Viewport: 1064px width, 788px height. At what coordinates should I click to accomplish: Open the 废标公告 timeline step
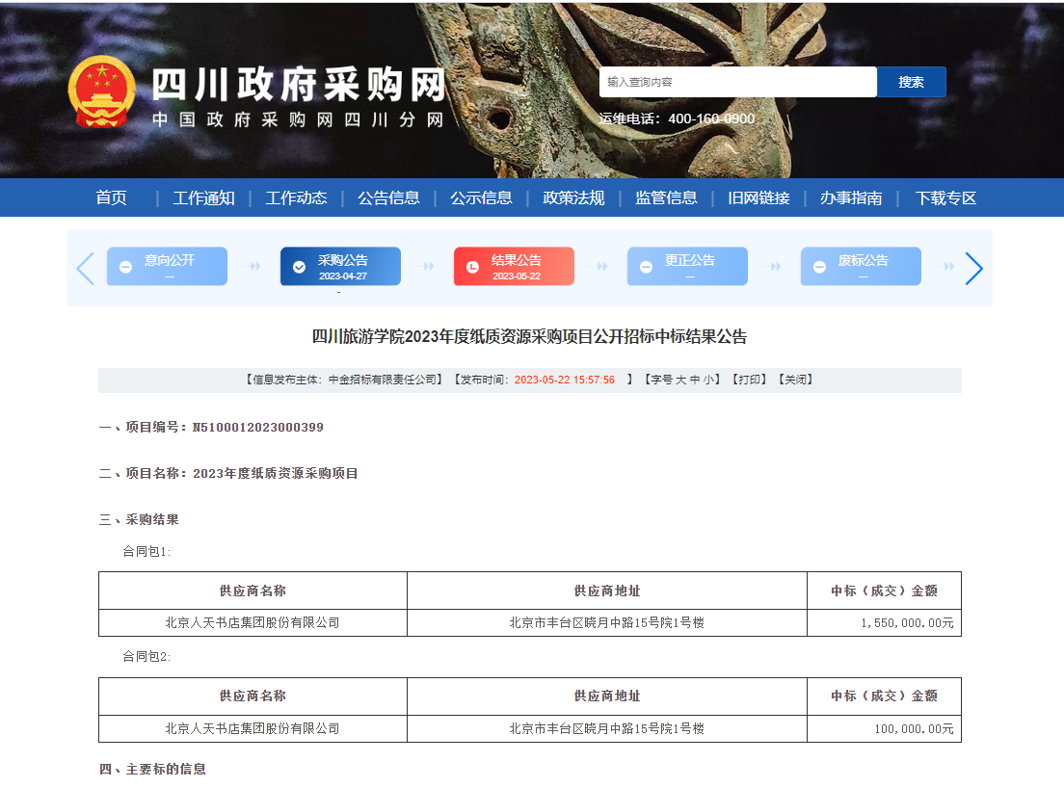861,267
